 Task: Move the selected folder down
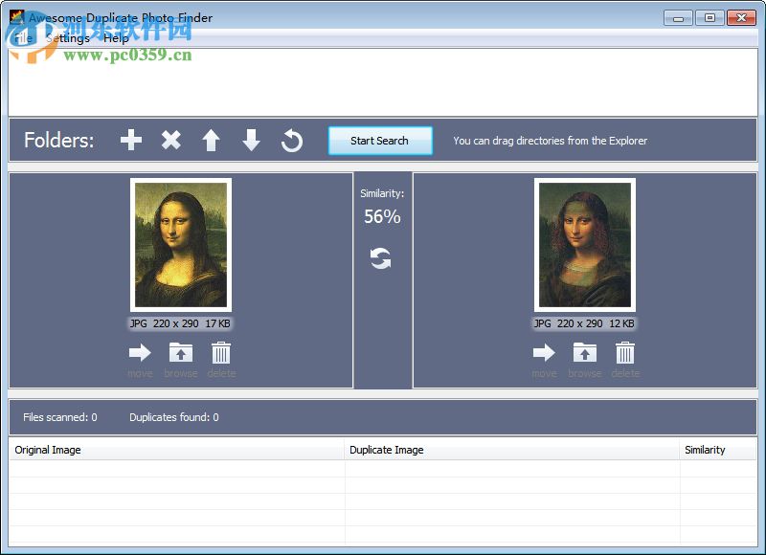pyautogui.click(x=252, y=140)
